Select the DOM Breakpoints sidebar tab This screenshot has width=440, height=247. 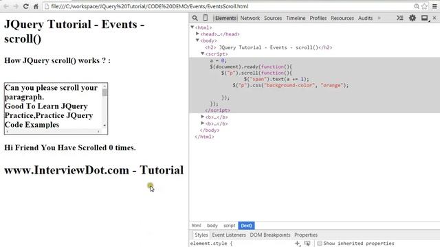(270, 235)
